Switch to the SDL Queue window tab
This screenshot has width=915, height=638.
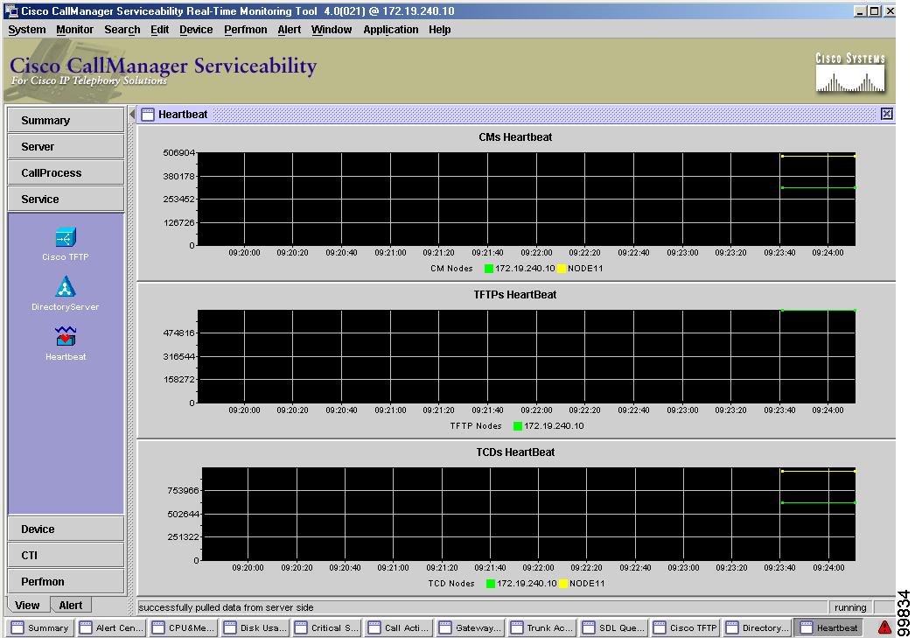(x=614, y=627)
